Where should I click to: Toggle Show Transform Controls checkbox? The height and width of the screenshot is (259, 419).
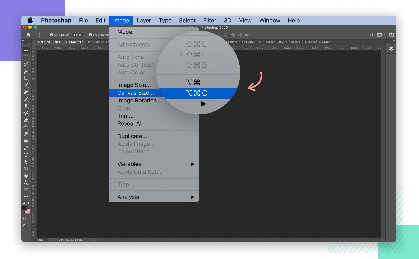90,35
